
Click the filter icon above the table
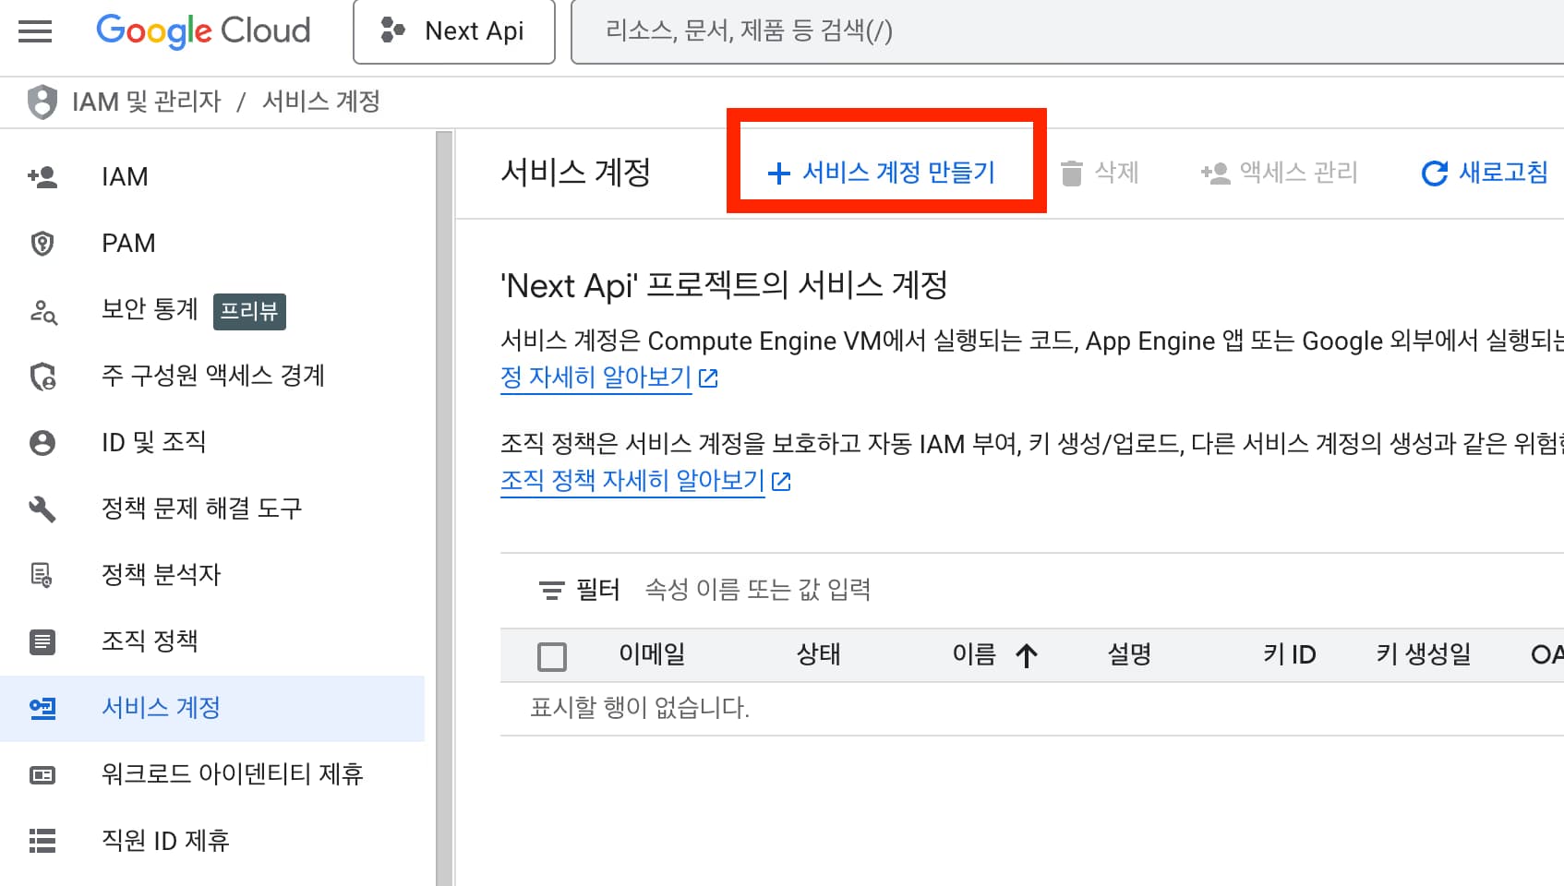[551, 590]
